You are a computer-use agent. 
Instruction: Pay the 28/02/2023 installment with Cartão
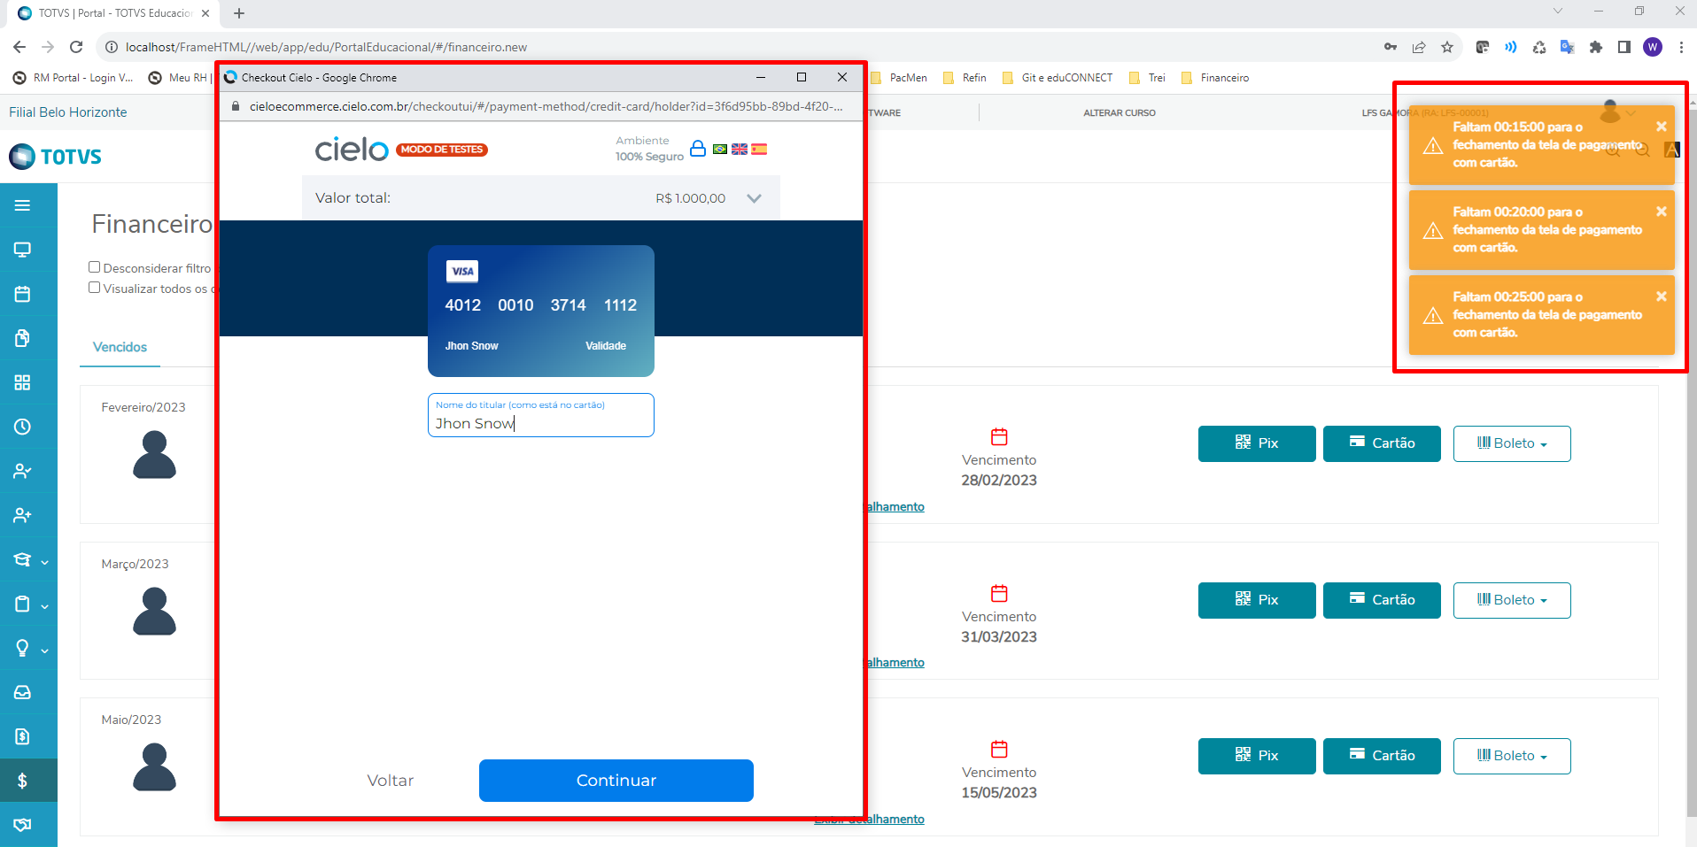1382,443
